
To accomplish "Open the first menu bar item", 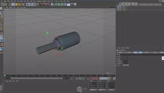I will (x=2, y=1).
